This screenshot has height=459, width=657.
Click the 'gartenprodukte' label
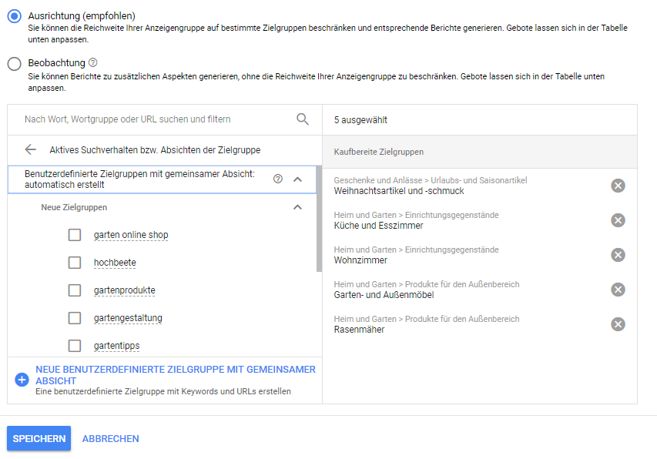coord(125,290)
